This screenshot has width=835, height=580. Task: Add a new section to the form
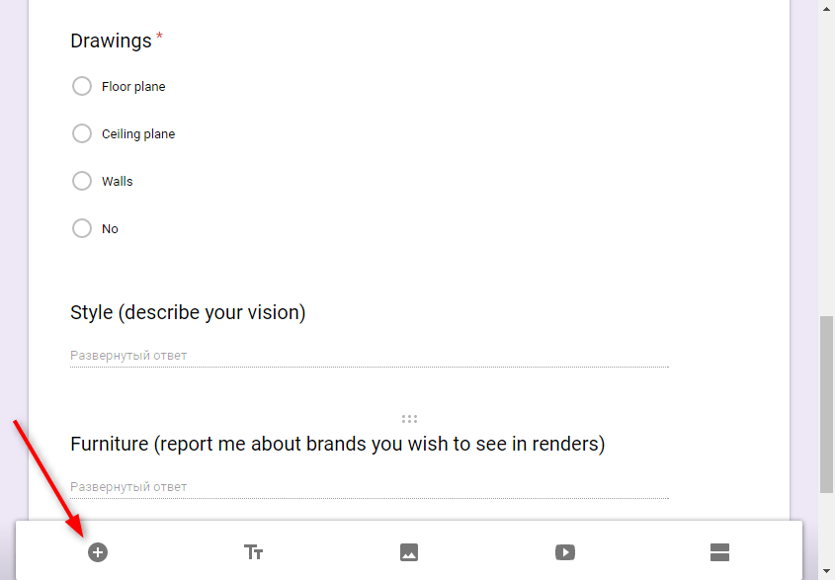click(719, 552)
